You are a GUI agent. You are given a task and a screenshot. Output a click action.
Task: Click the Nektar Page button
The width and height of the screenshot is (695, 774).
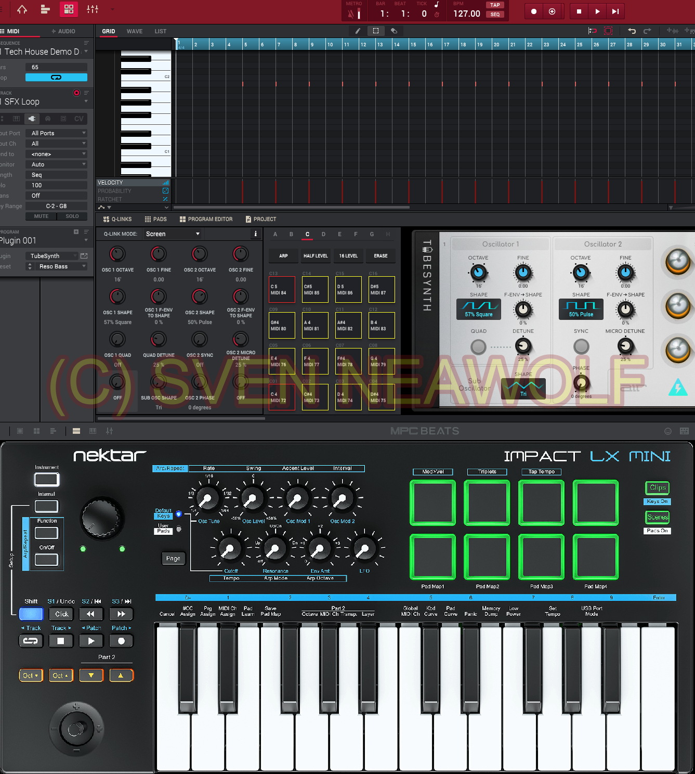(x=173, y=559)
